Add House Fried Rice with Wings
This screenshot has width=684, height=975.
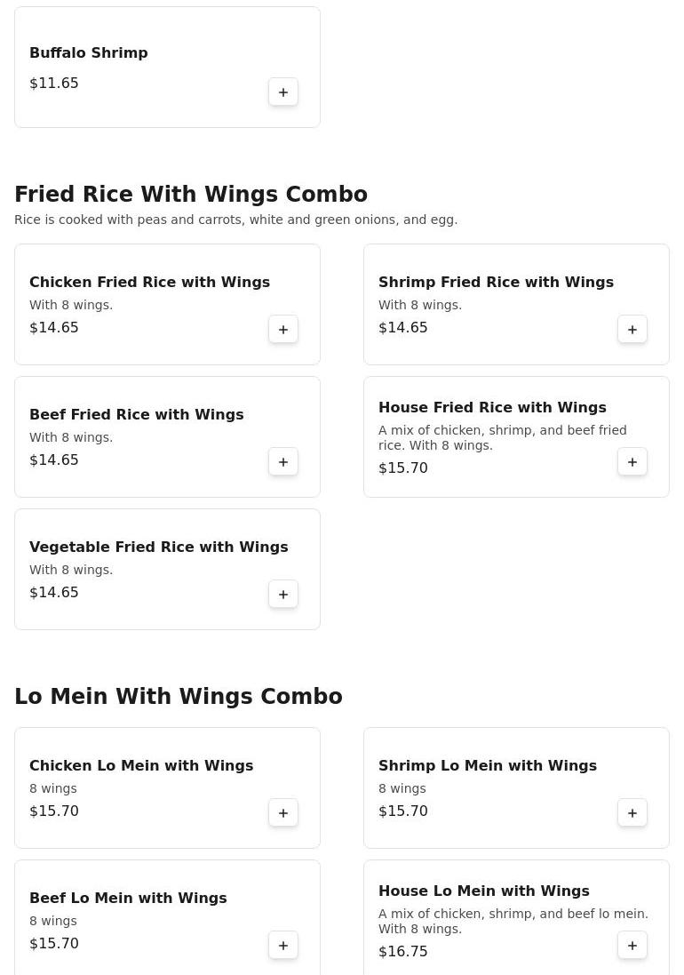(632, 462)
